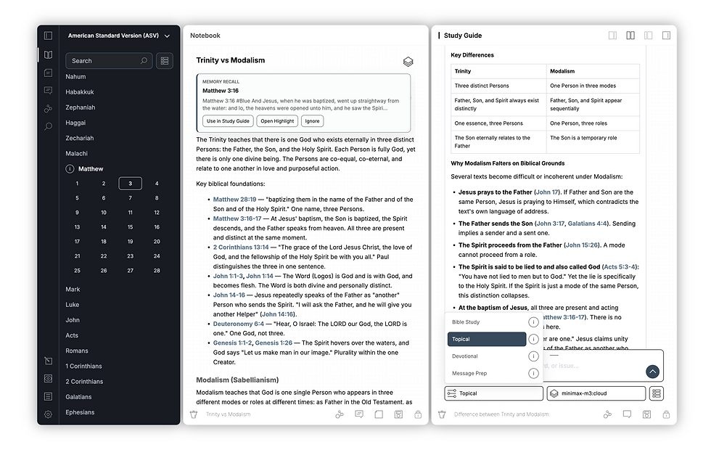Expand the American Standard Version dropdown
This screenshot has width=711, height=450.
click(119, 36)
